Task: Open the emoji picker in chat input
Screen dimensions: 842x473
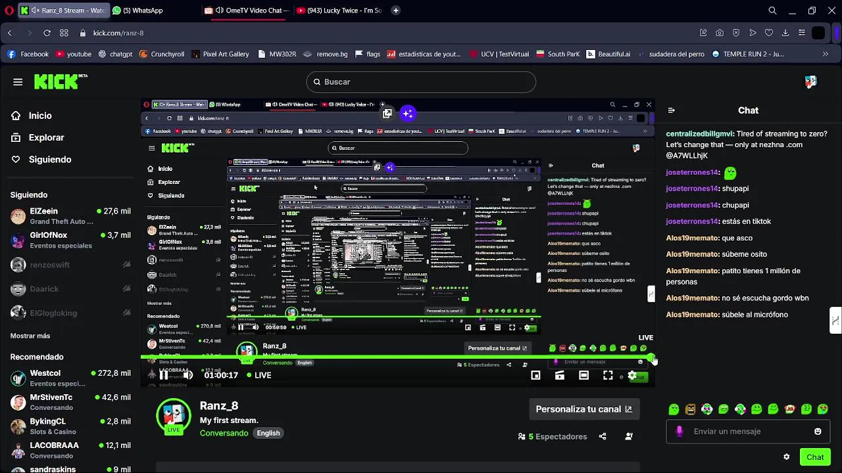Action: tap(818, 432)
